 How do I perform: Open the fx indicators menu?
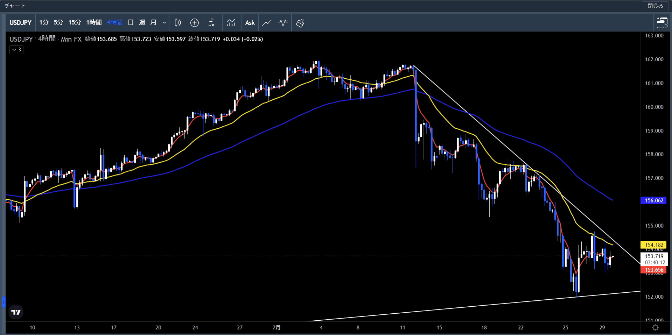coord(211,23)
